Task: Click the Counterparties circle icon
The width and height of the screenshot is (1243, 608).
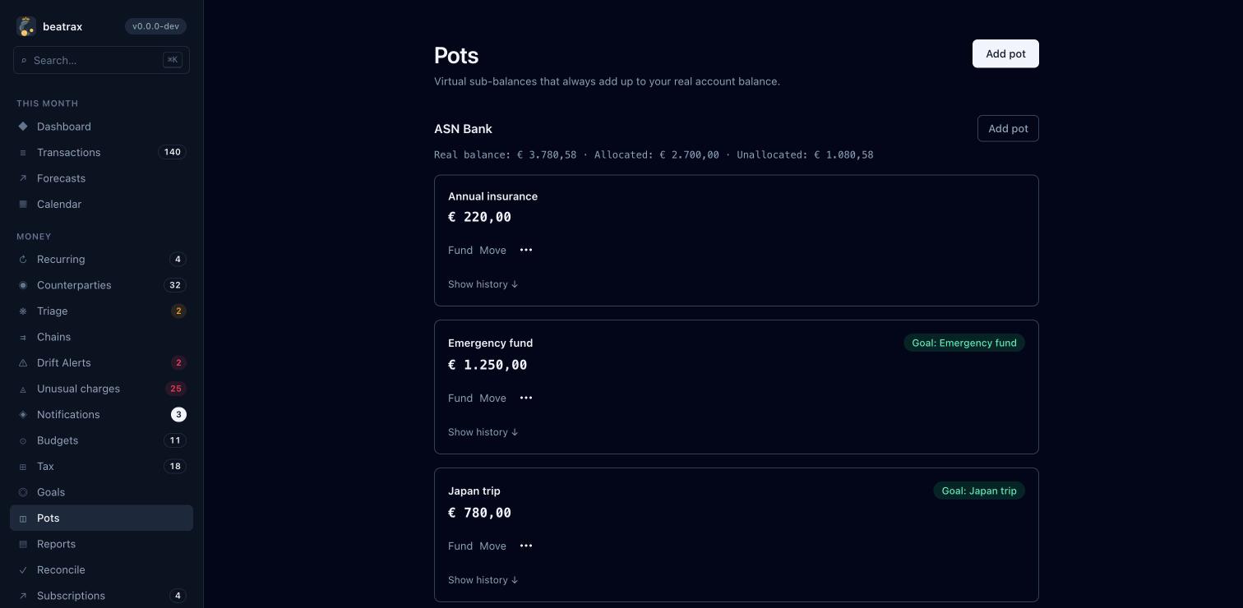Action: 23,285
